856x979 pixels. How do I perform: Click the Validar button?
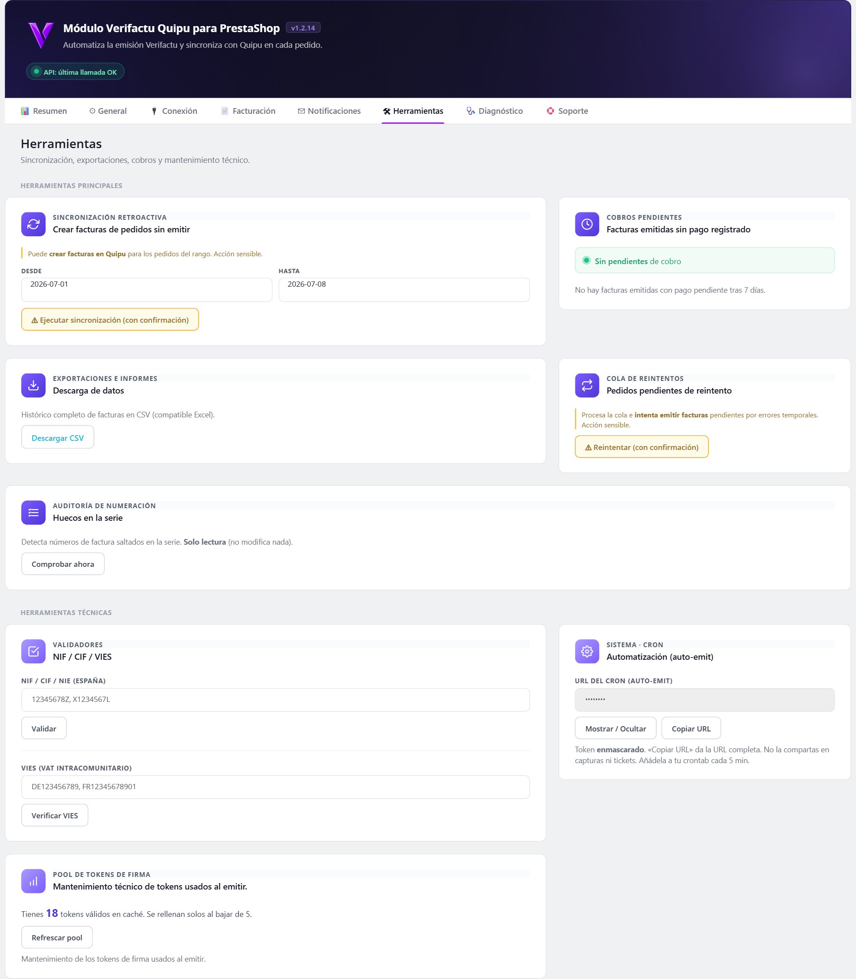(44, 728)
